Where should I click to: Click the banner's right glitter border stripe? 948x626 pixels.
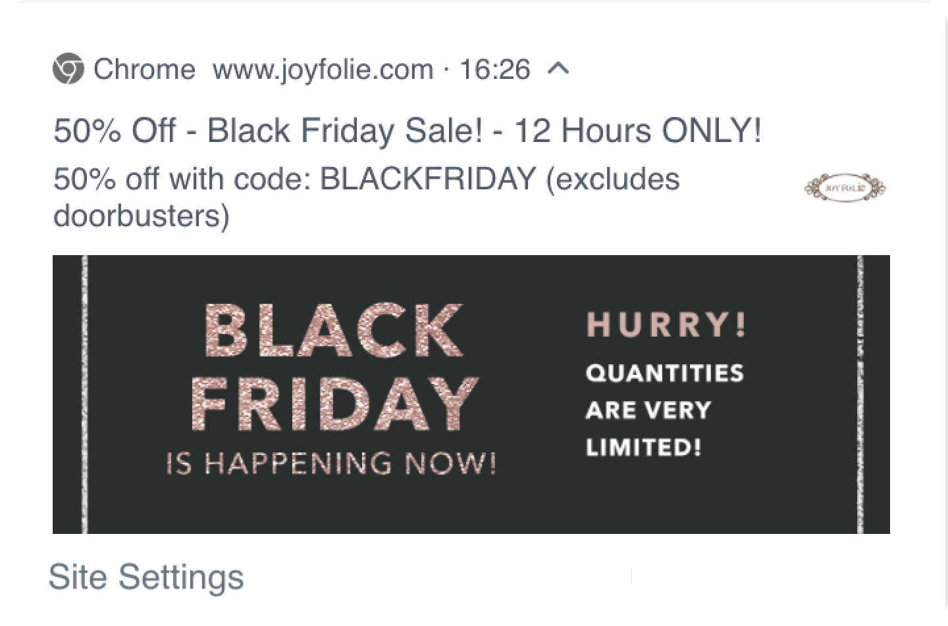tap(860, 395)
